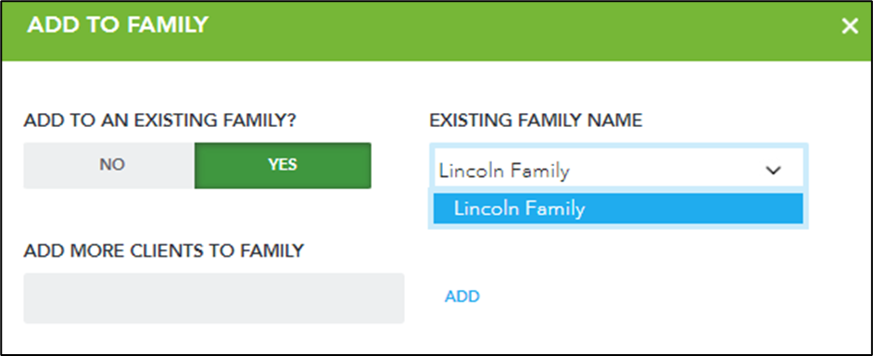873x356 pixels.
Task: Collapse the family name list via chevron
Action: point(773,171)
